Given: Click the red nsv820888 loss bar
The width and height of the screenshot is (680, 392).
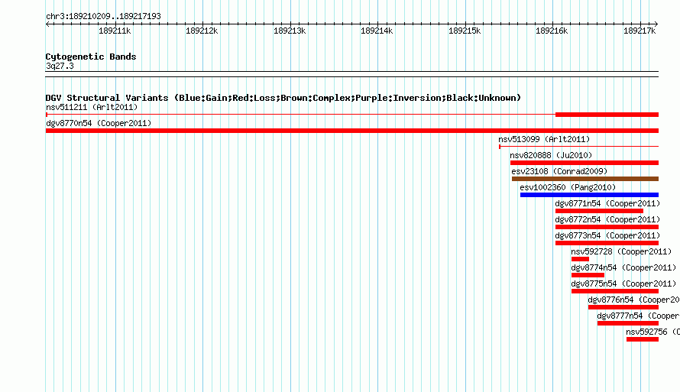Looking at the screenshot, I should (584, 163).
